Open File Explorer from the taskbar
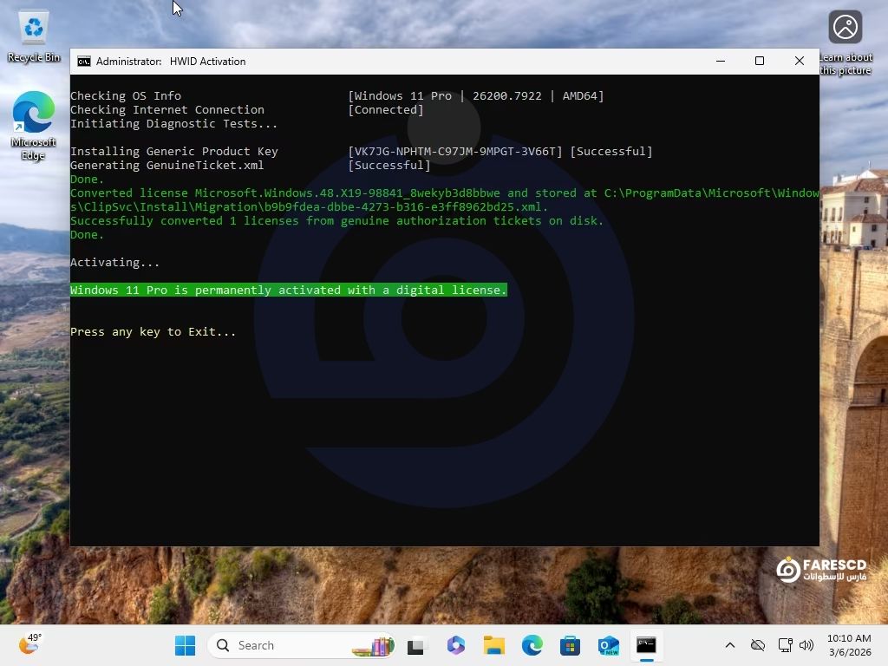This screenshot has height=666, width=888. [x=494, y=645]
